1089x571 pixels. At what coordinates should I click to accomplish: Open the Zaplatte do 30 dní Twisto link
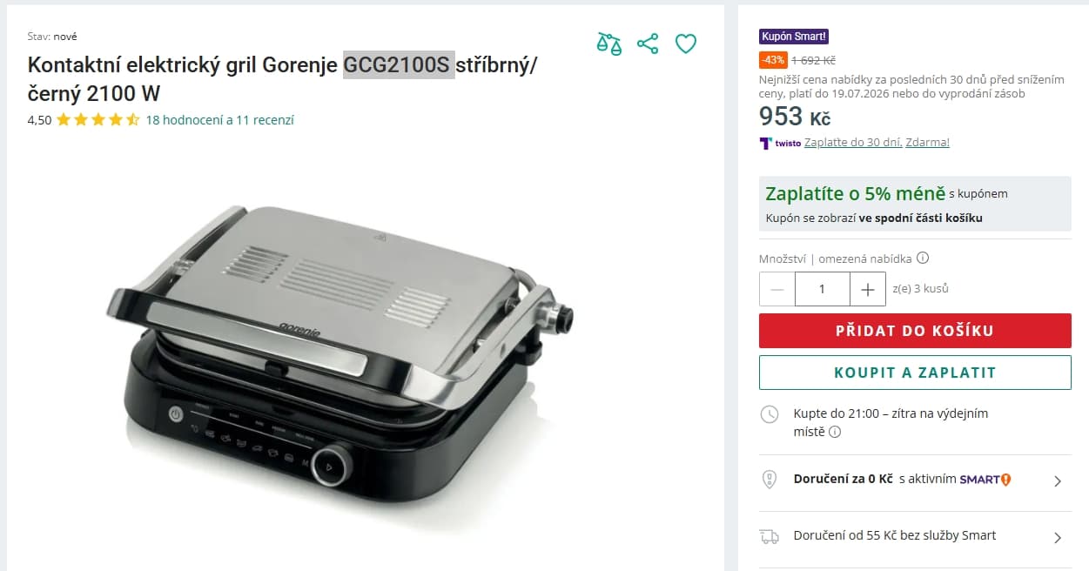[x=877, y=143]
